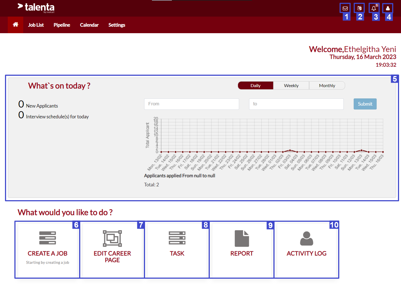Go to the Home icon
Viewport: 401px width, 287px height.
click(15, 25)
